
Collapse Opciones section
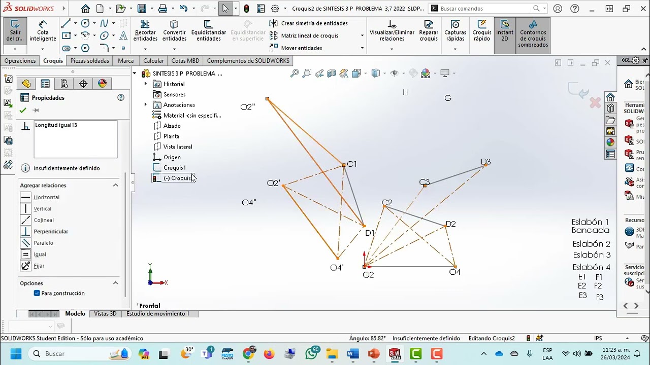point(115,283)
